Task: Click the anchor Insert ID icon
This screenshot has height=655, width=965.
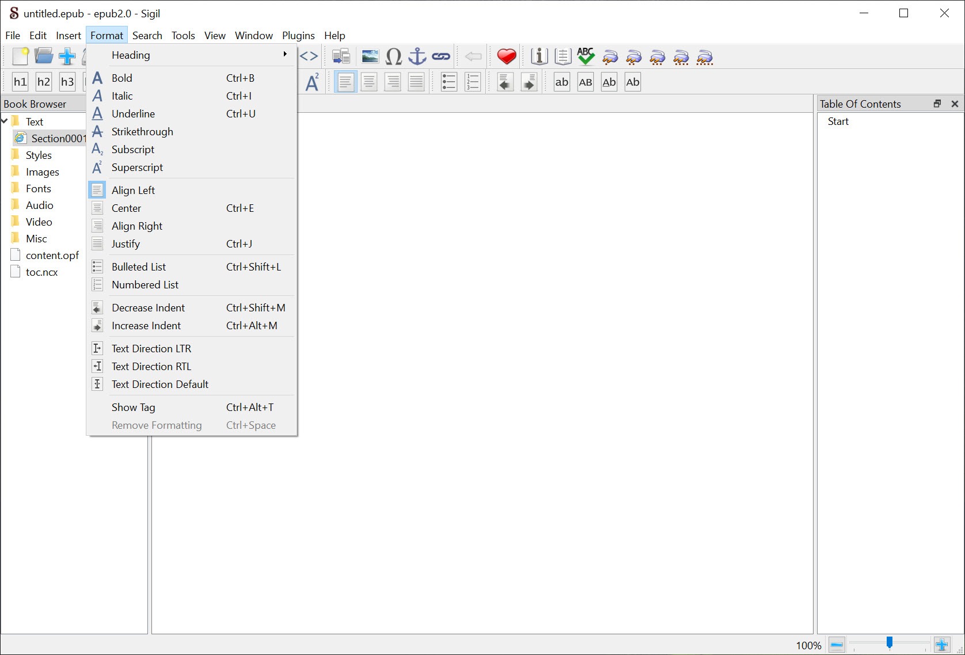Action: (417, 56)
